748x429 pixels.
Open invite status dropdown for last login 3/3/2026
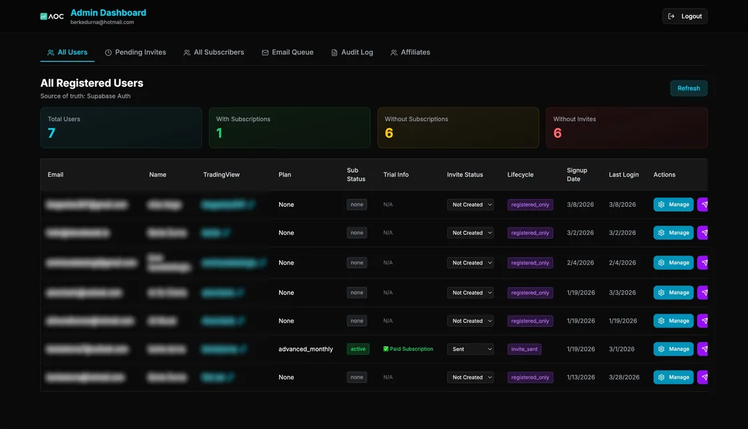pyautogui.click(x=470, y=293)
